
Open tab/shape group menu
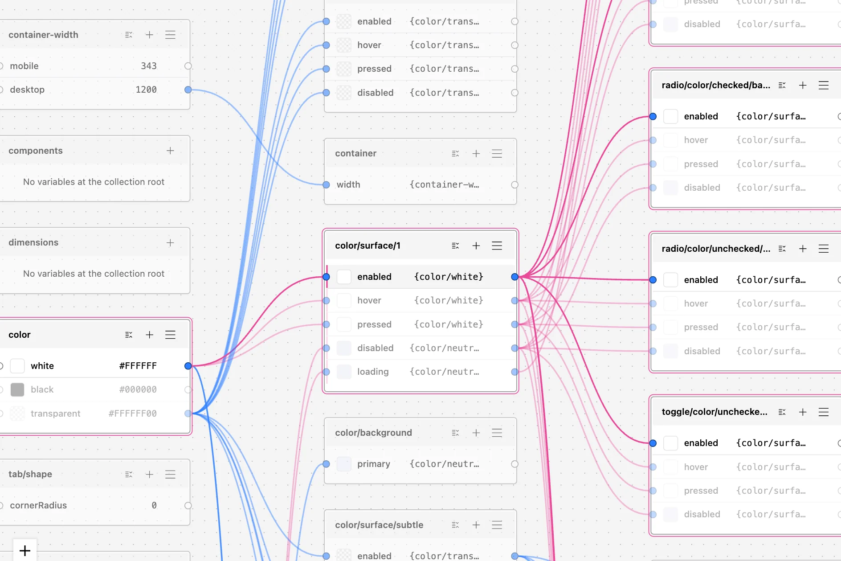[x=170, y=474]
